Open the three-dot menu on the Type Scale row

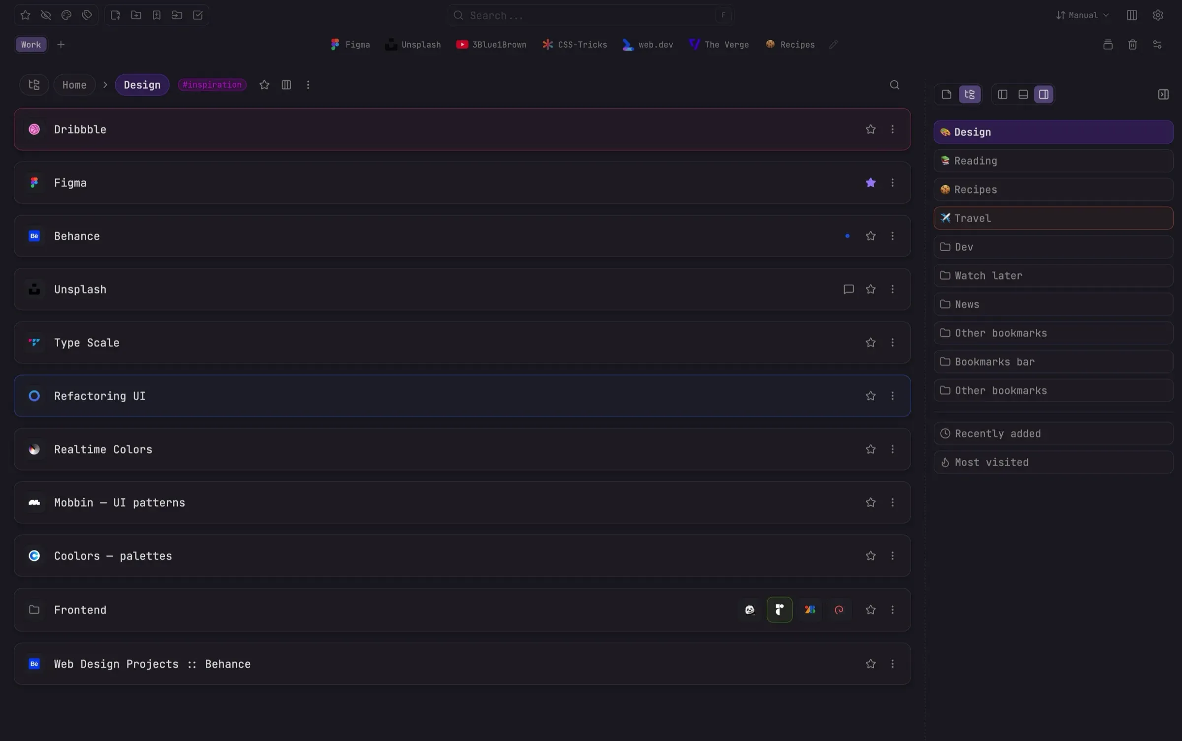pyautogui.click(x=892, y=343)
